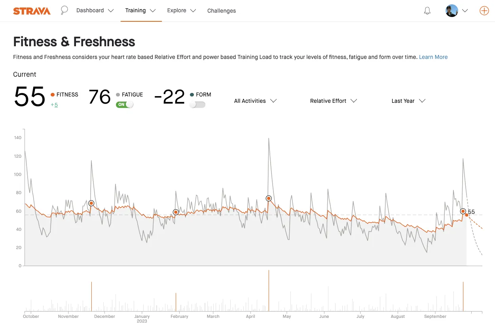Image resolution: width=495 pixels, height=325 pixels.
Task: Open the Last Year range dropdown
Action: click(408, 101)
